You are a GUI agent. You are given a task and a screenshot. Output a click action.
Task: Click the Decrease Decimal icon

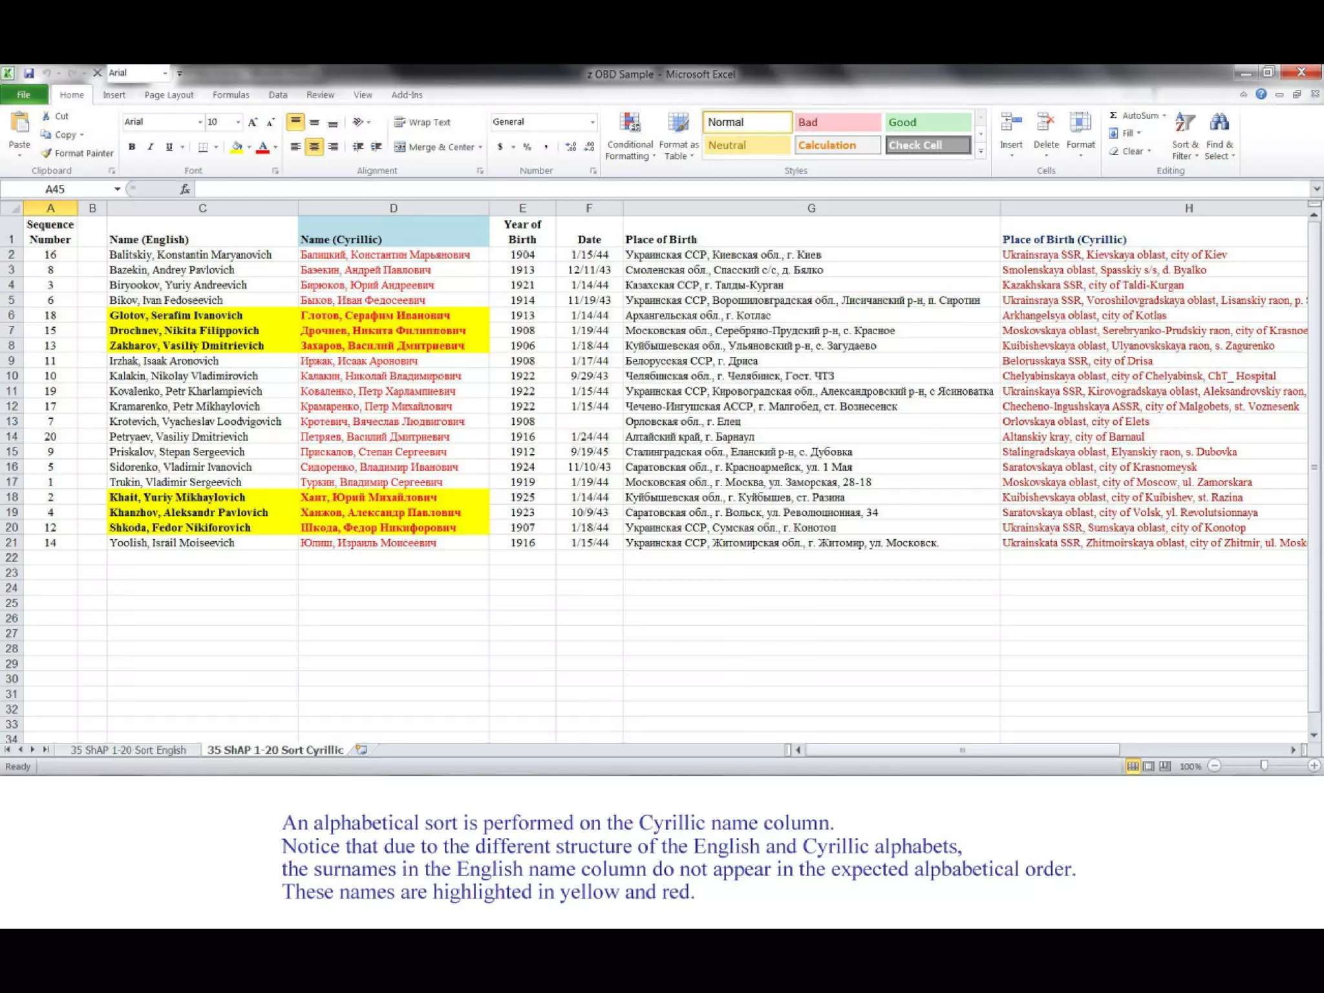point(589,147)
